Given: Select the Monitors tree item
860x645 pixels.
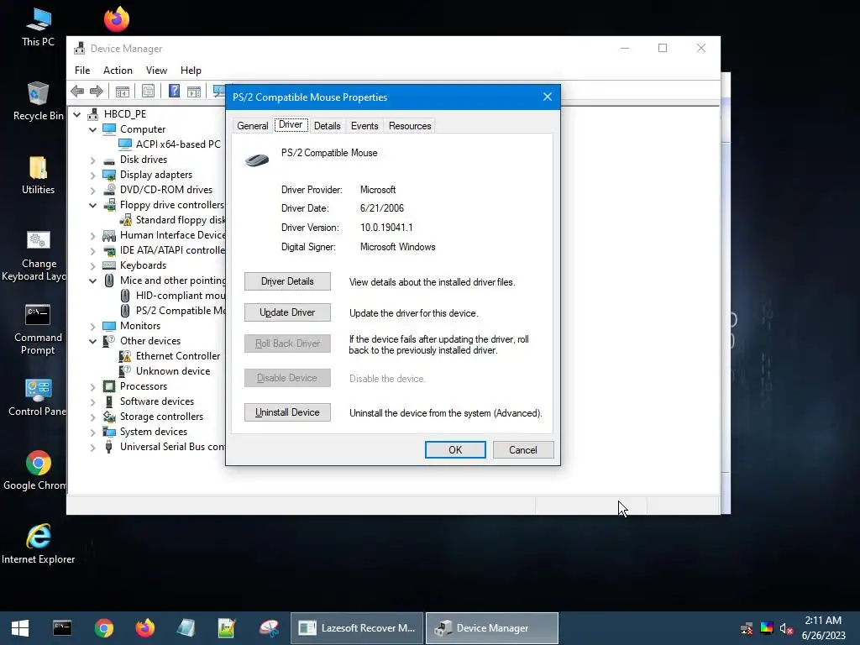Looking at the screenshot, I should (132, 326).
